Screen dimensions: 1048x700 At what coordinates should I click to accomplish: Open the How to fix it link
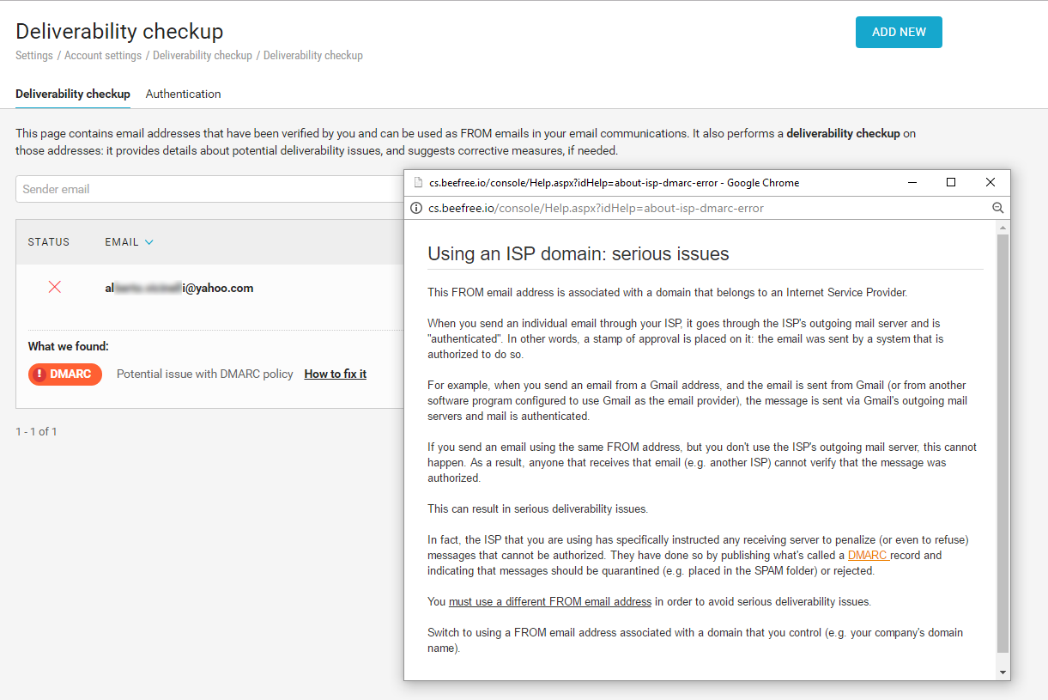(x=336, y=374)
